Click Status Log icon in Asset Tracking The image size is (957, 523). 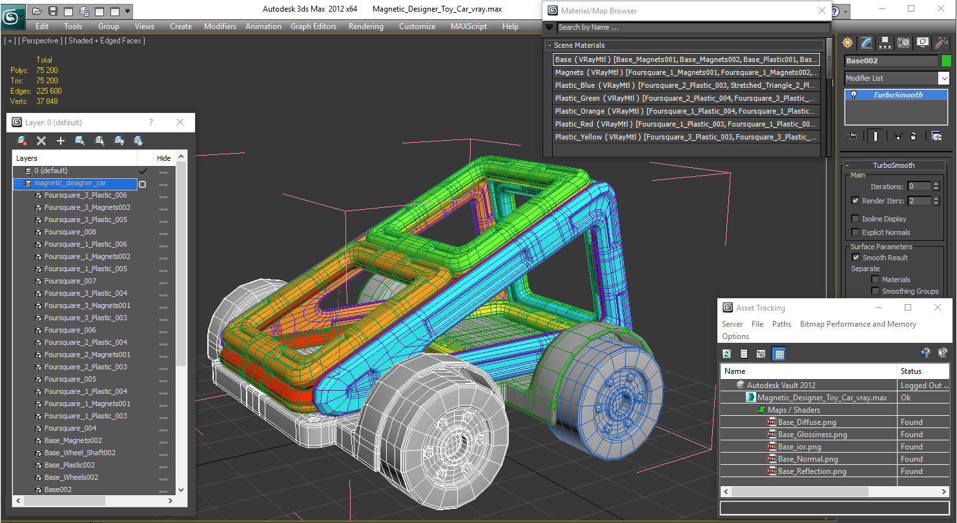click(744, 353)
